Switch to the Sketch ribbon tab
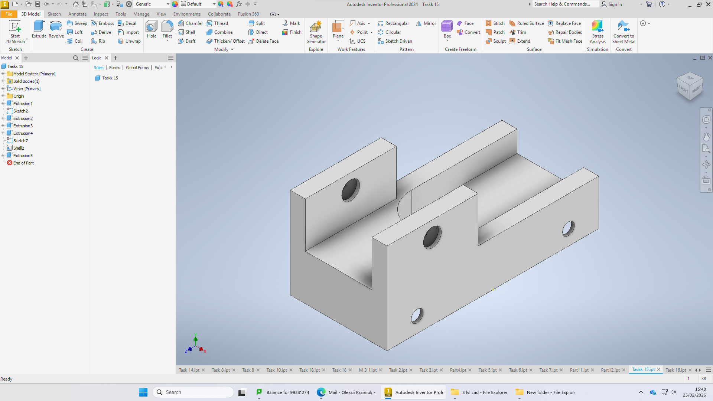 pos(54,14)
